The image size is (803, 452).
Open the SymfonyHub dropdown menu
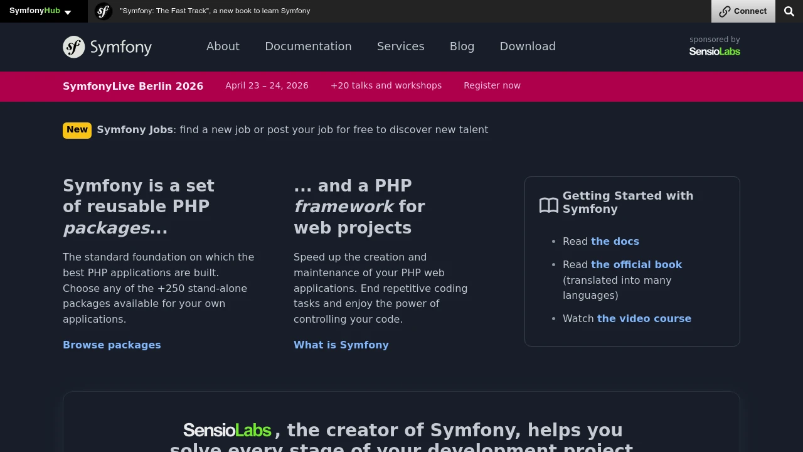pyautogui.click(x=43, y=11)
